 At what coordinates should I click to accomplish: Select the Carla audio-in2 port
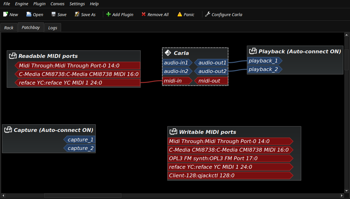pos(177,71)
